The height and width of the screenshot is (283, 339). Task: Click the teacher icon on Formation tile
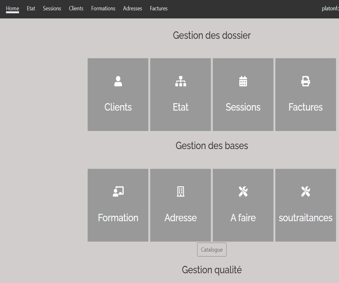[118, 192]
